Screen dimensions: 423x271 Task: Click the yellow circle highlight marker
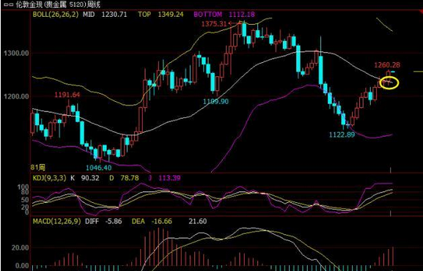[389, 83]
